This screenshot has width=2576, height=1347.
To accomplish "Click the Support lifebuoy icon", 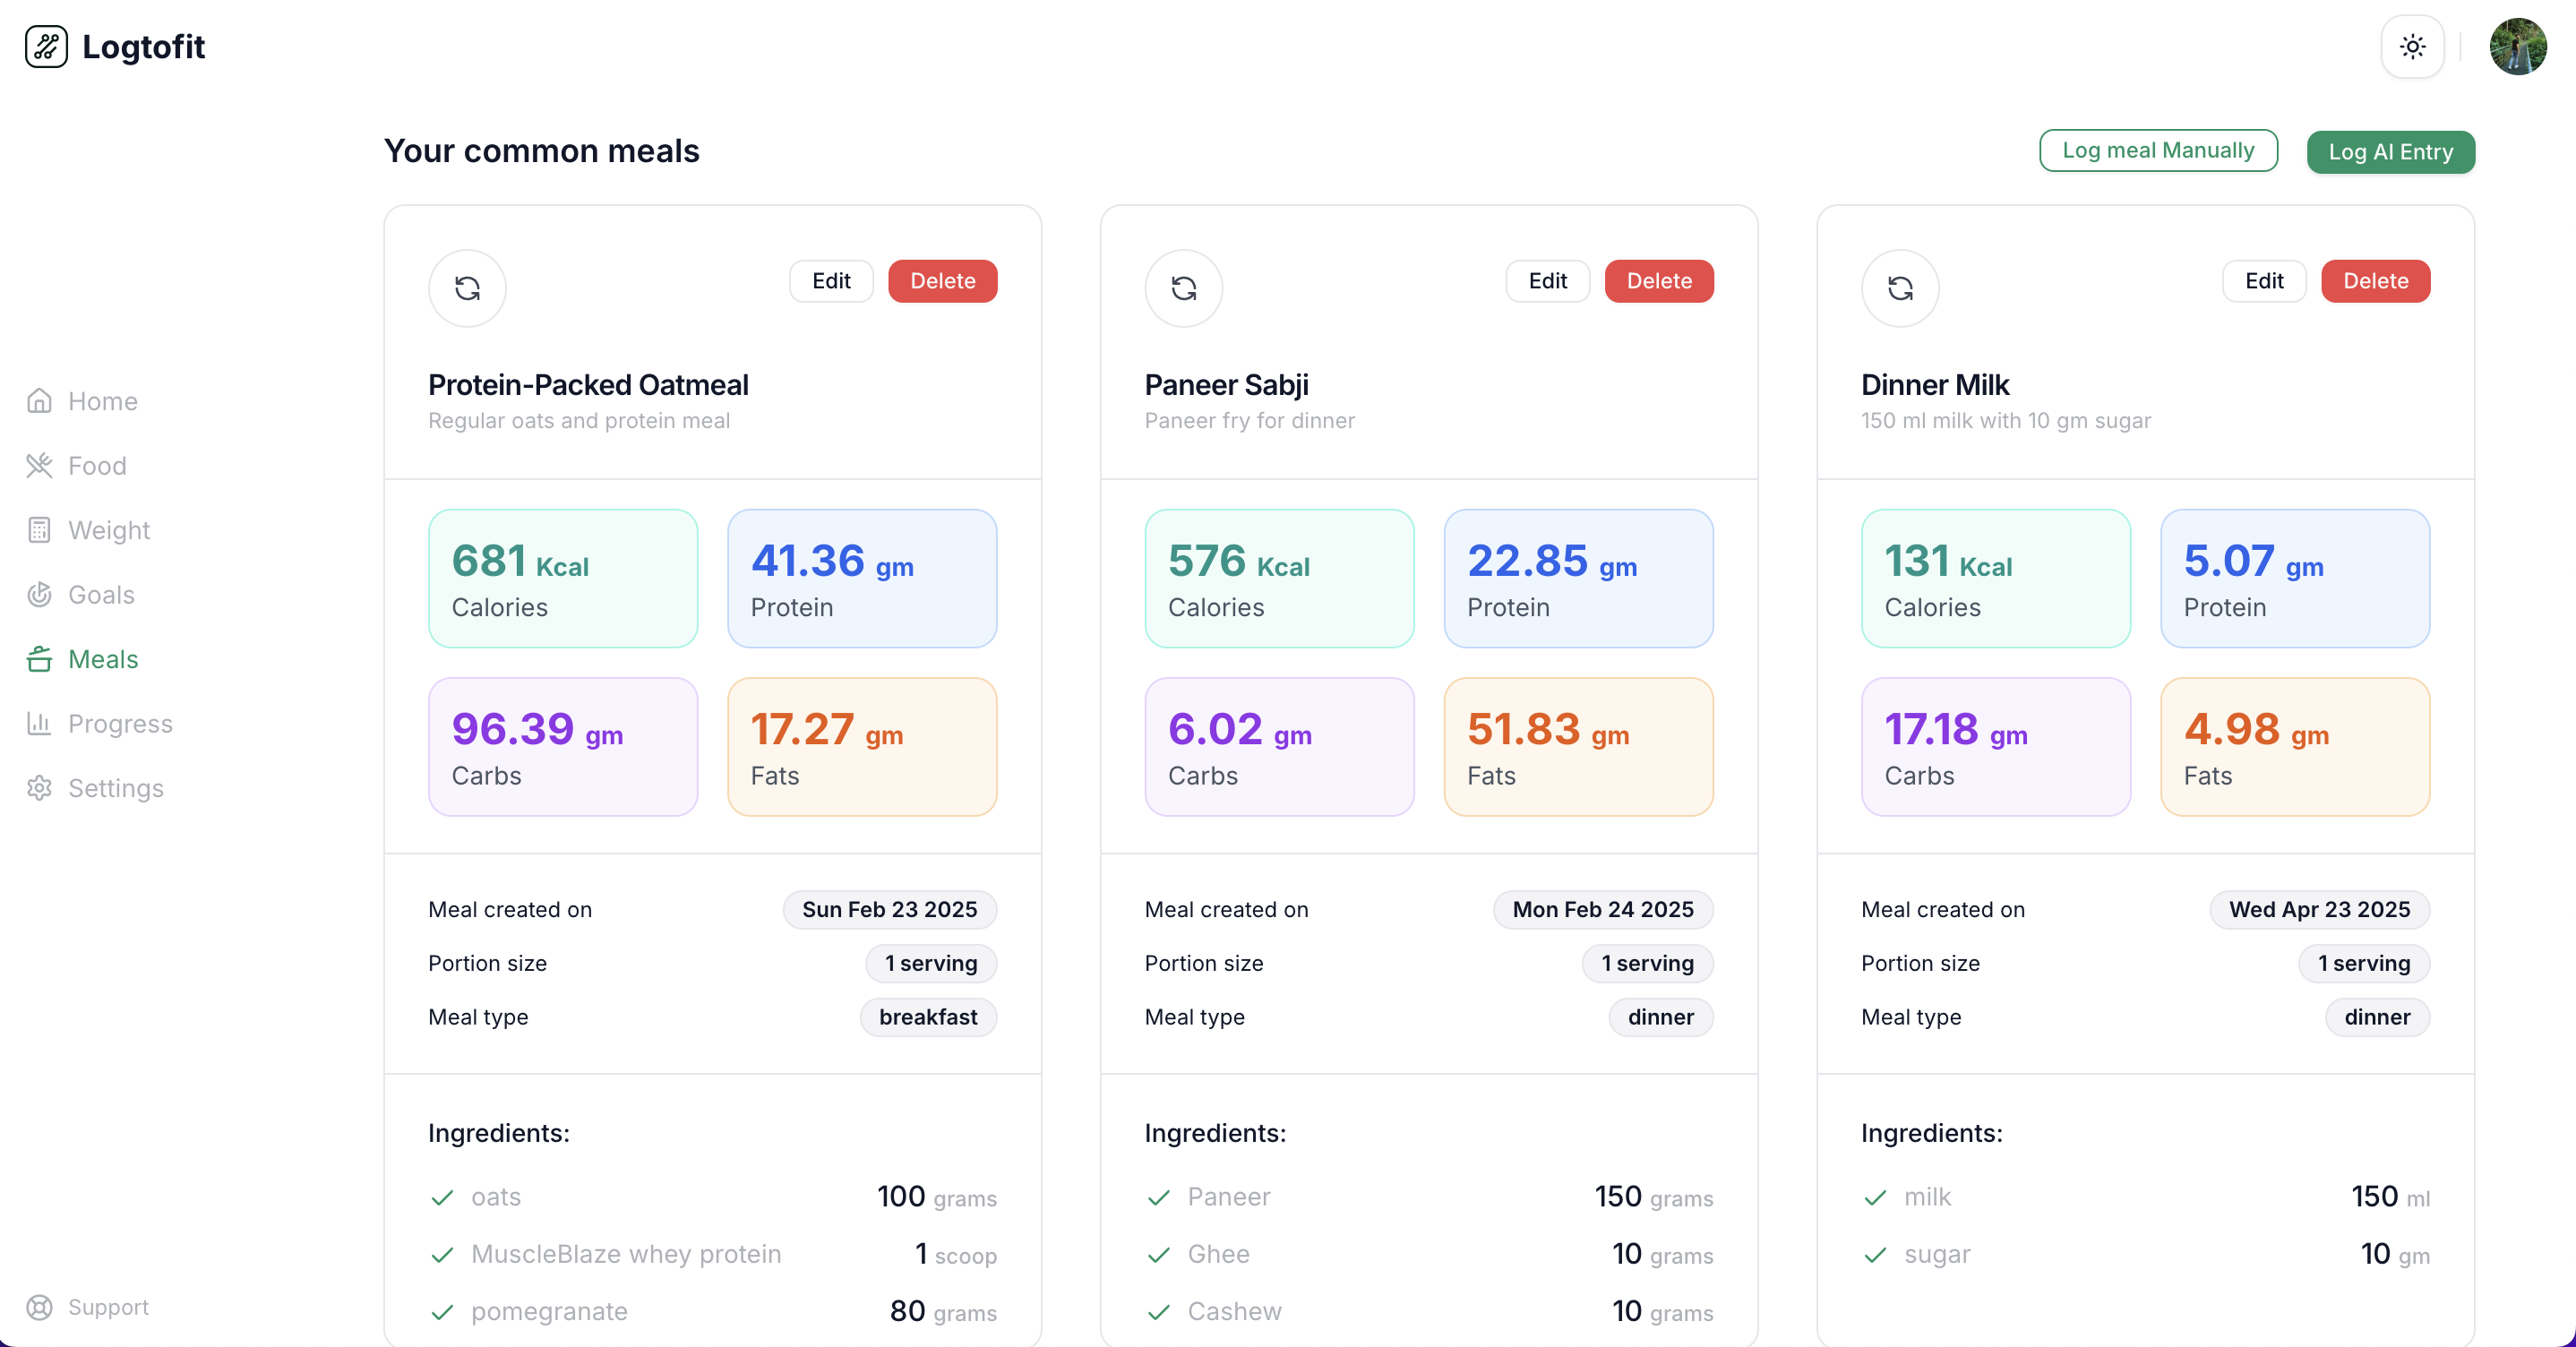I will tap(39, 1307).
